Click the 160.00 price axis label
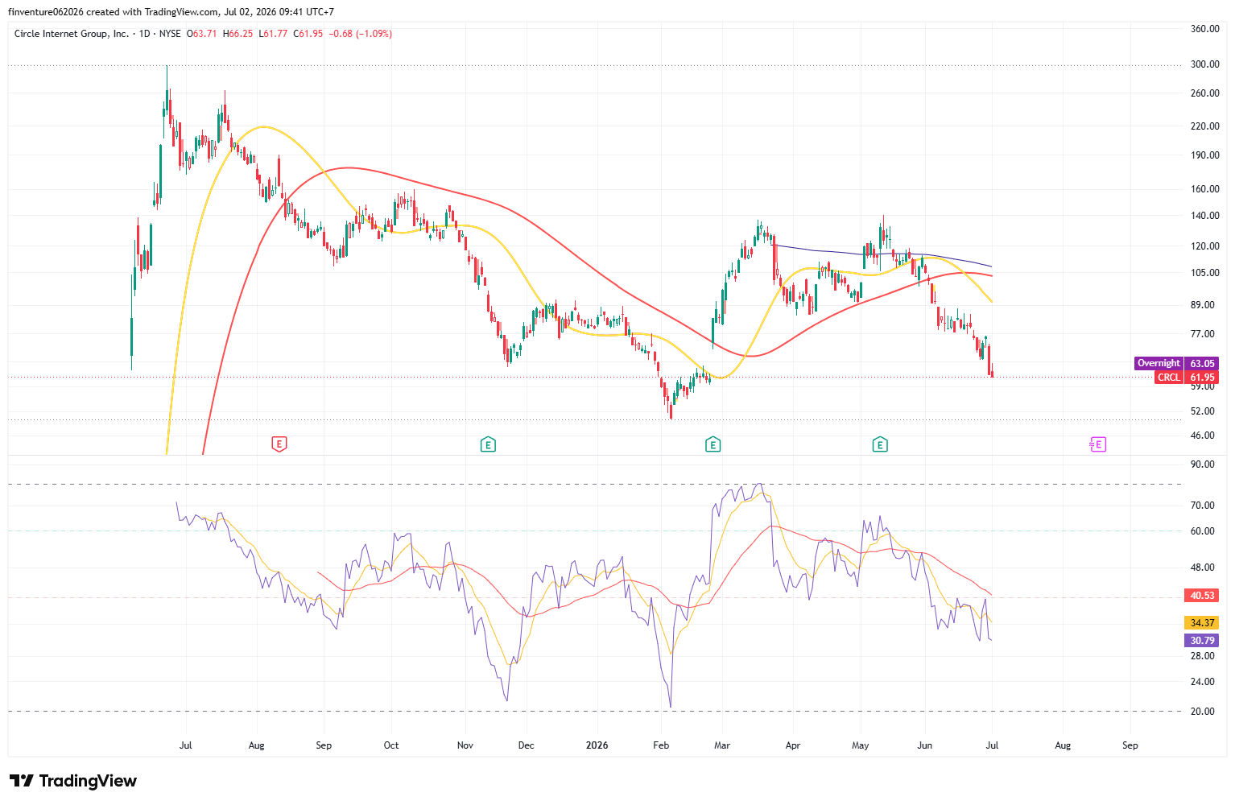Viewport: 1235px width, 805px height. click(x=1205, y=189)
